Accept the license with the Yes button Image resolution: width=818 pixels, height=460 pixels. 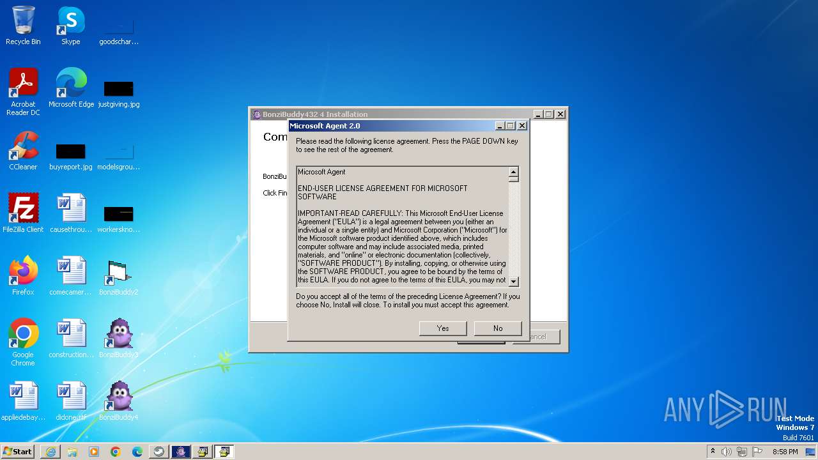point(443,328)
